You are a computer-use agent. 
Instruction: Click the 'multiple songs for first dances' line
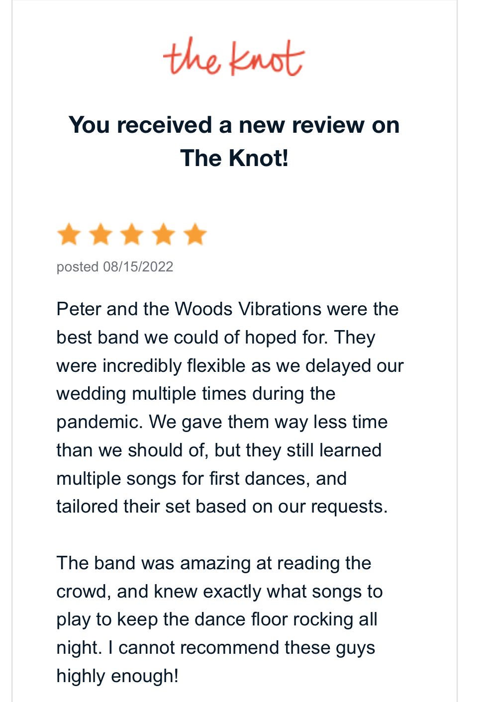[x=201, y=479]
